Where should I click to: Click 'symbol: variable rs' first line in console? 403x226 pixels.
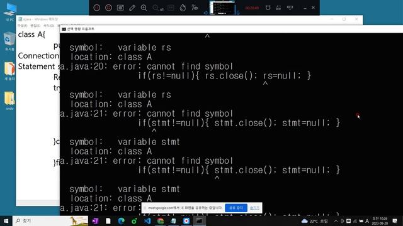click(120, 48)
